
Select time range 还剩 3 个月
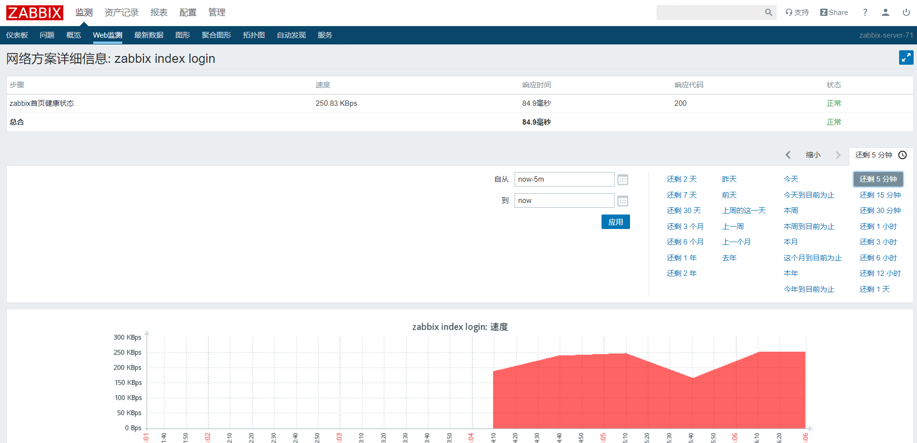[x=685, y=227]
